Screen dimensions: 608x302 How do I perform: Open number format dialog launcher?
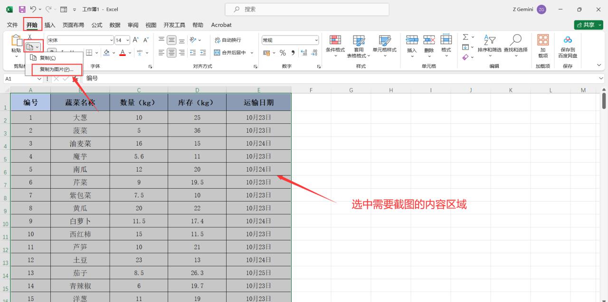319,67
